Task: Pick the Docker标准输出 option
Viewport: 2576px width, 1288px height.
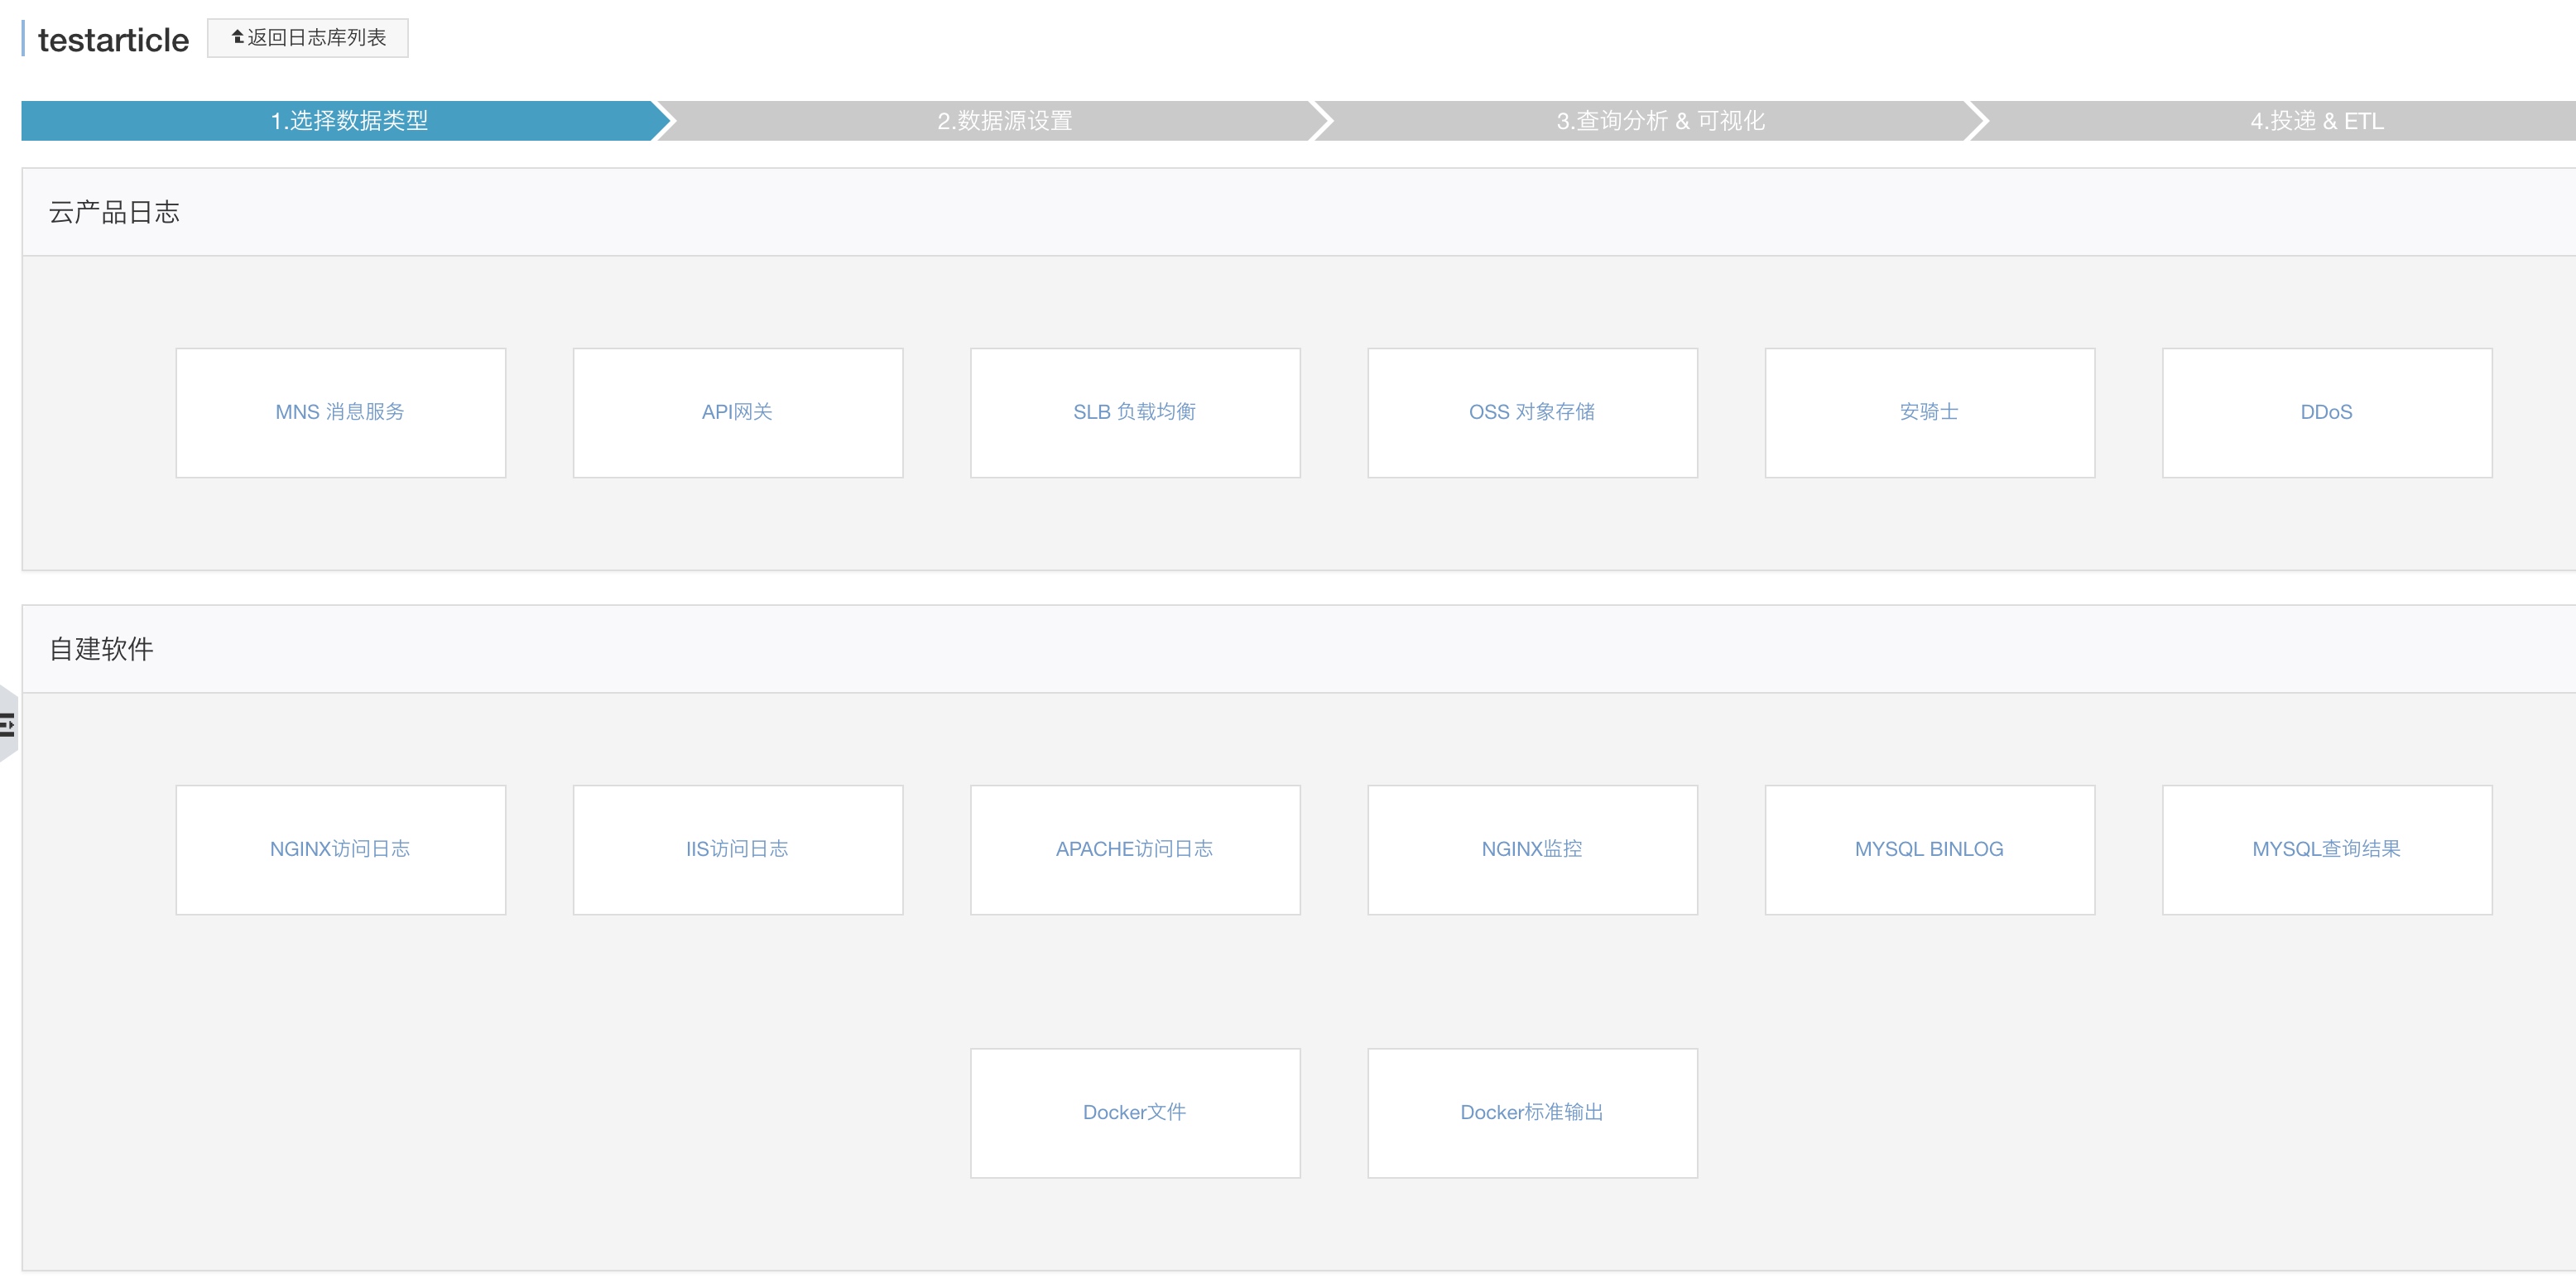Action: click(1533, 1113)
